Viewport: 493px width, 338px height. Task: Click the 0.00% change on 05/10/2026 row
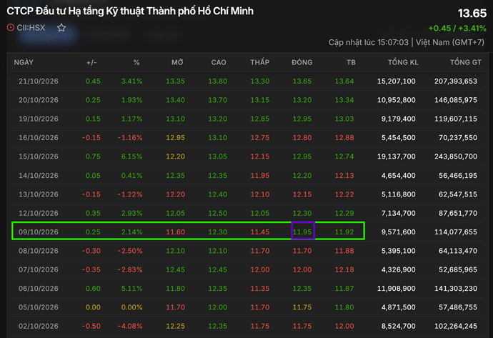[131, 307]
